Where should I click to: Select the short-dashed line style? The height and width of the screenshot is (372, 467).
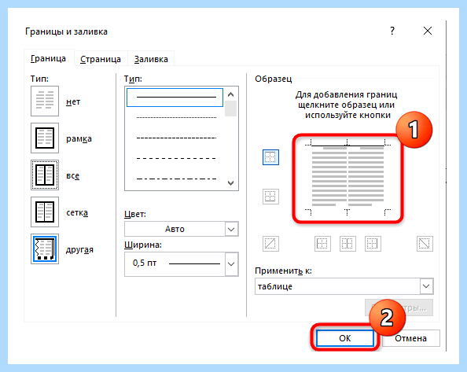[176, 138]
